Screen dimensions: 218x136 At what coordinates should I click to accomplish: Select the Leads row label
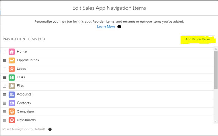click(21, 69)
